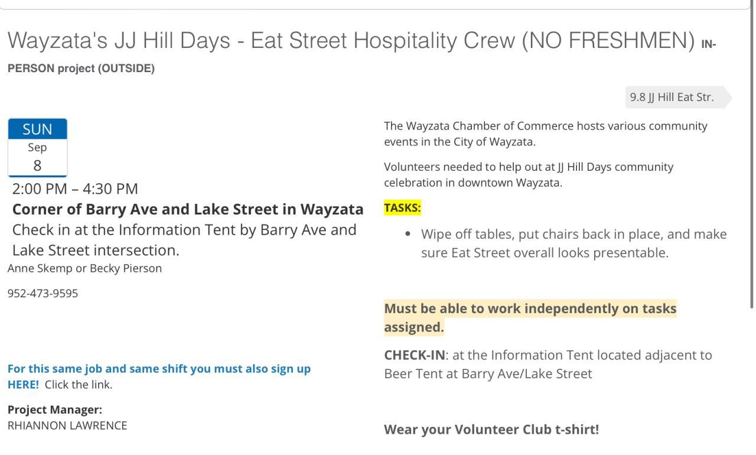The width and height of the screenshot is (756, 455).
Task: Click the project manager name Rhiannon Lawrence
Action: pyautogui.click(x=67, y=425)
